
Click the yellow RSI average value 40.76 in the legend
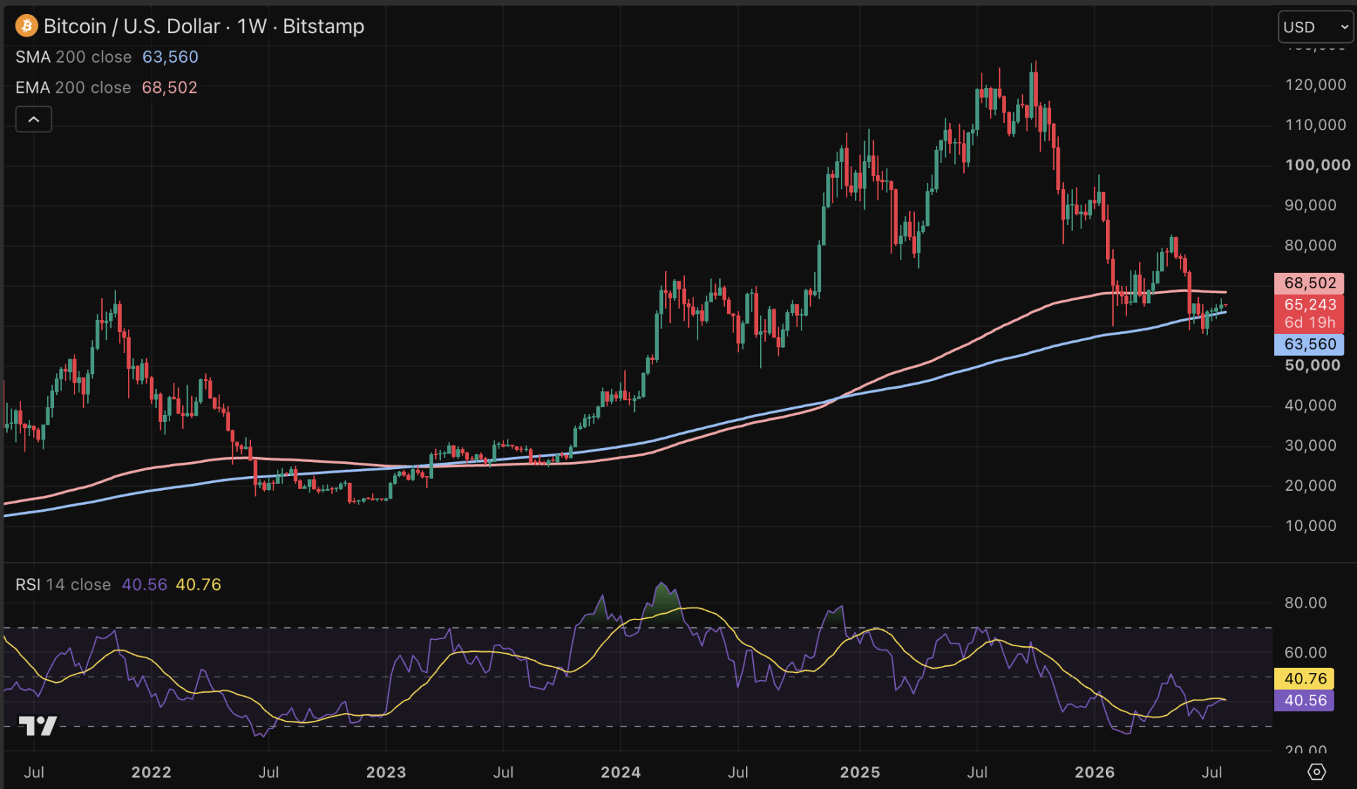[x=198, y=584]
